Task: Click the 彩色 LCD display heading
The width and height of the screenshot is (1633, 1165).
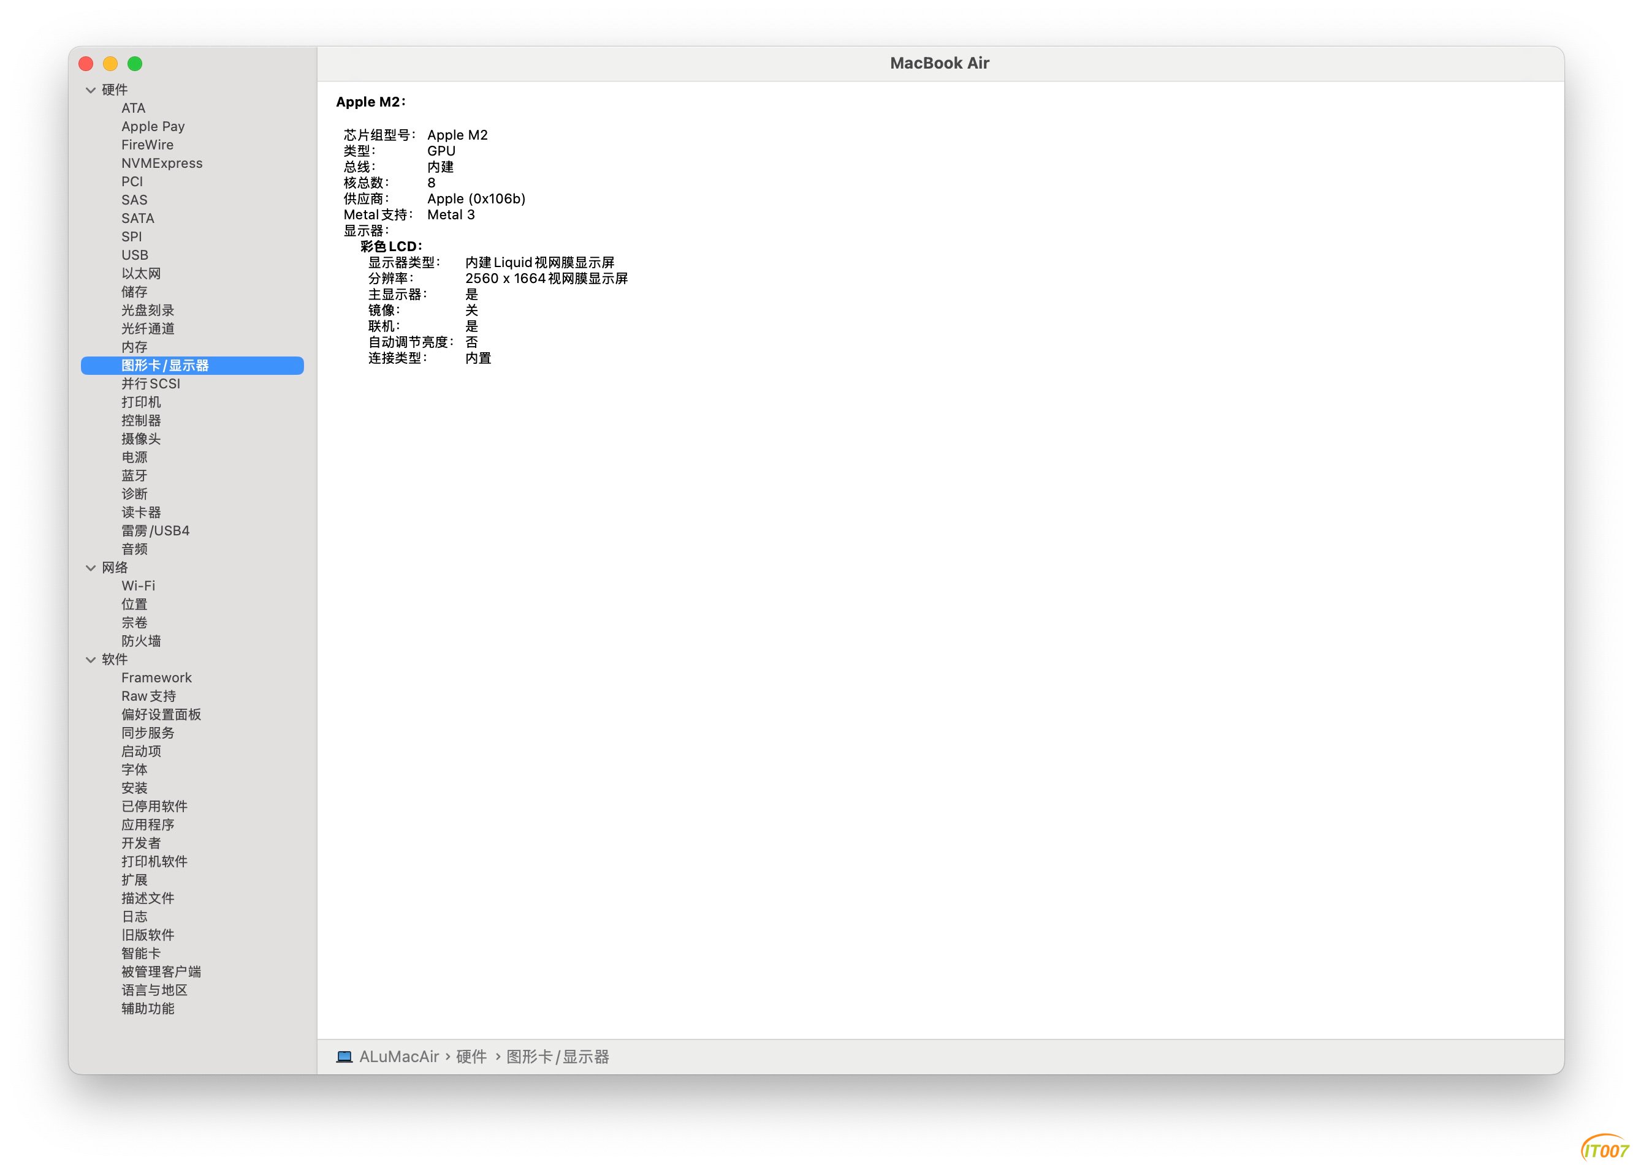Action: click(x=390, y=247)
